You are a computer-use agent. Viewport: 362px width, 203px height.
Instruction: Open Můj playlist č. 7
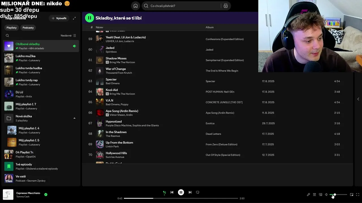click(x=41, y=106)
